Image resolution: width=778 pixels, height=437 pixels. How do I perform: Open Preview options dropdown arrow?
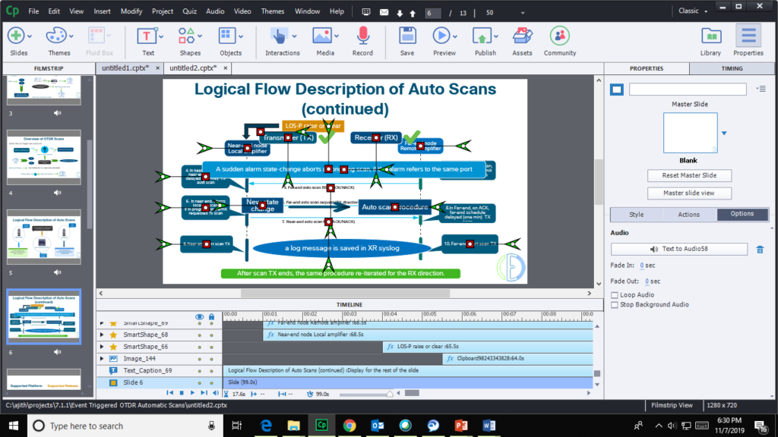tap(454, 36)
